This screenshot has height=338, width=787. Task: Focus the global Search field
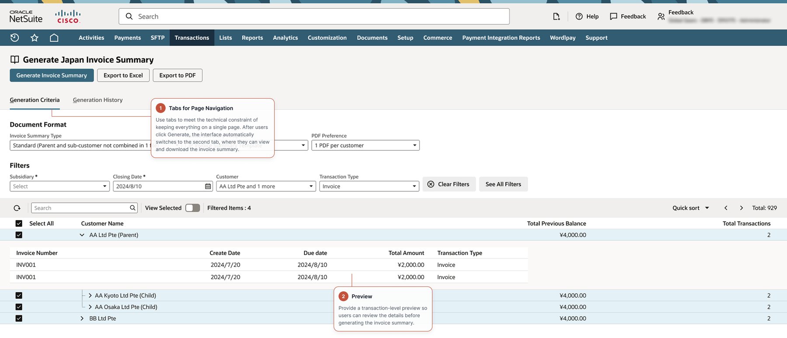[314, 16]
